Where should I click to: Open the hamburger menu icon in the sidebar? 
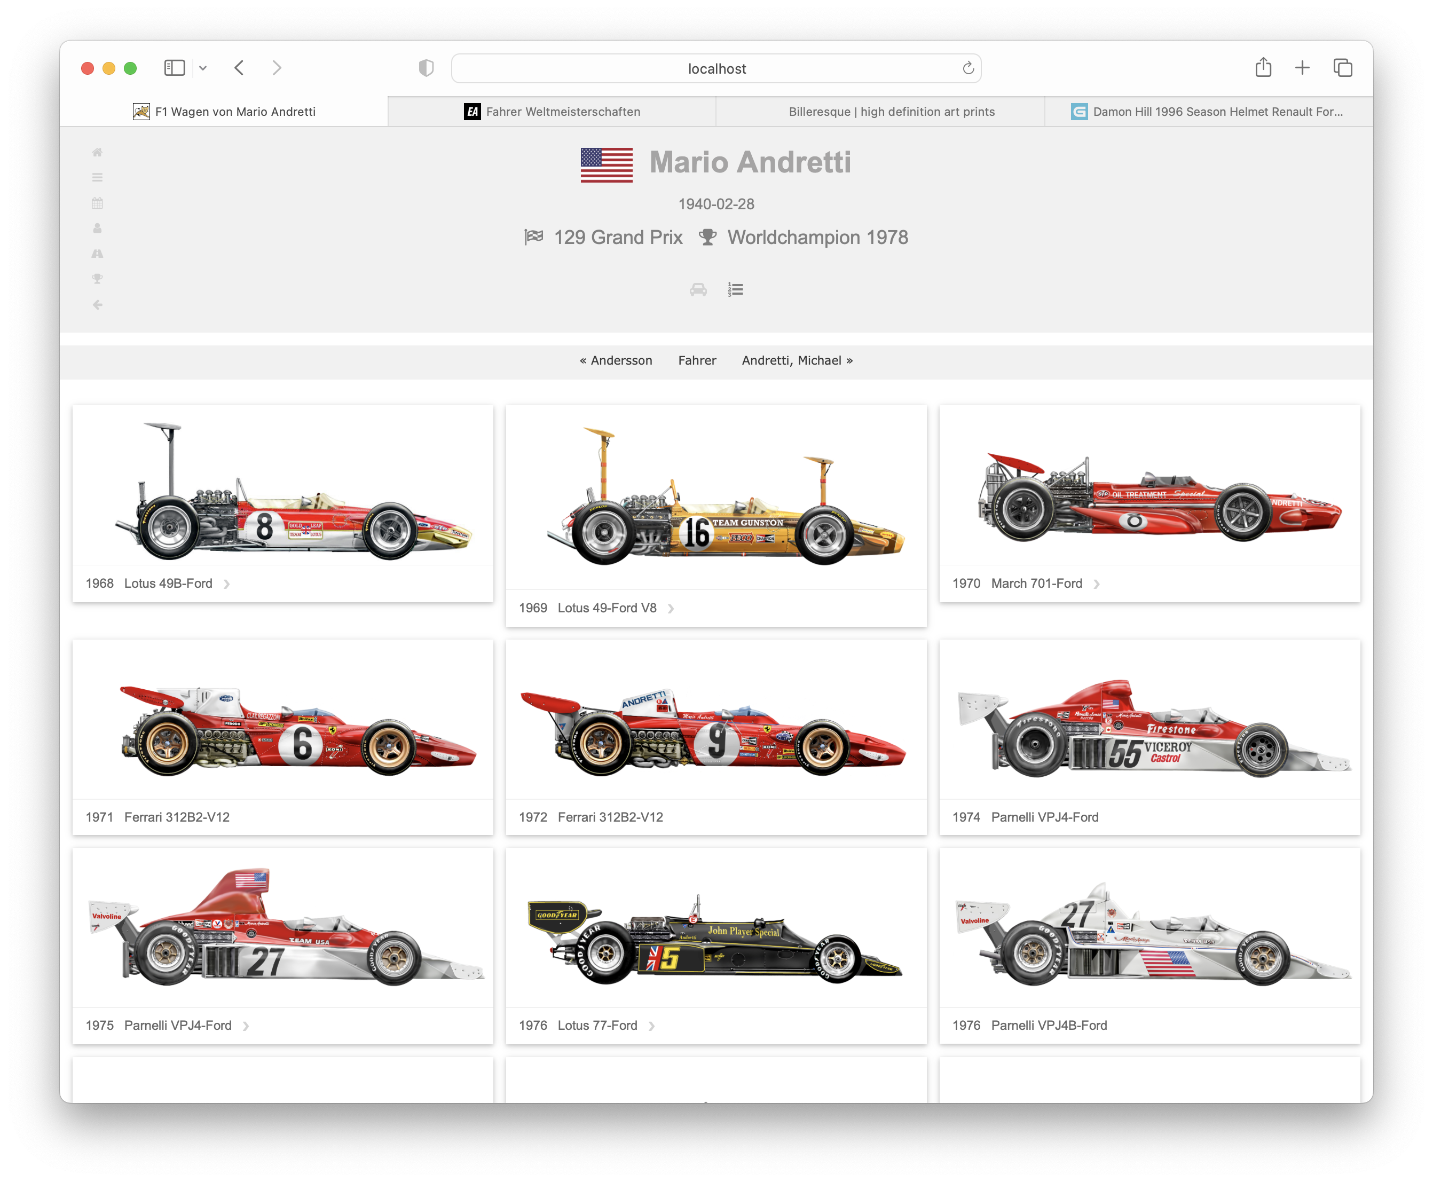click(97, 177)
